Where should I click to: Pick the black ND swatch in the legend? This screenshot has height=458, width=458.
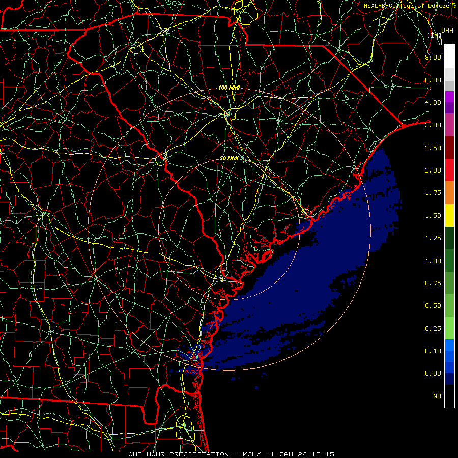[x=449, y=396]
